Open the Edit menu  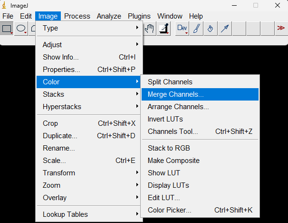pos(26,16)
